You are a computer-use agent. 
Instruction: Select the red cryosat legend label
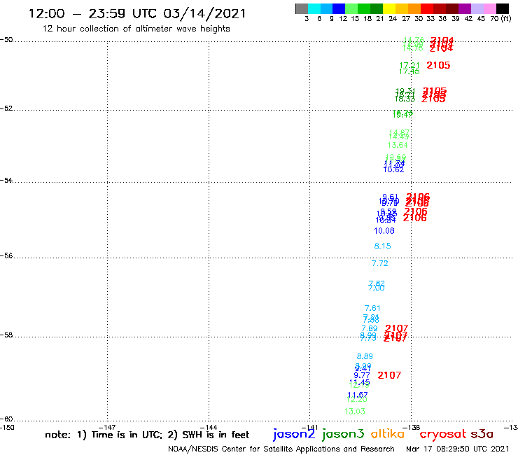coord(442,435)
